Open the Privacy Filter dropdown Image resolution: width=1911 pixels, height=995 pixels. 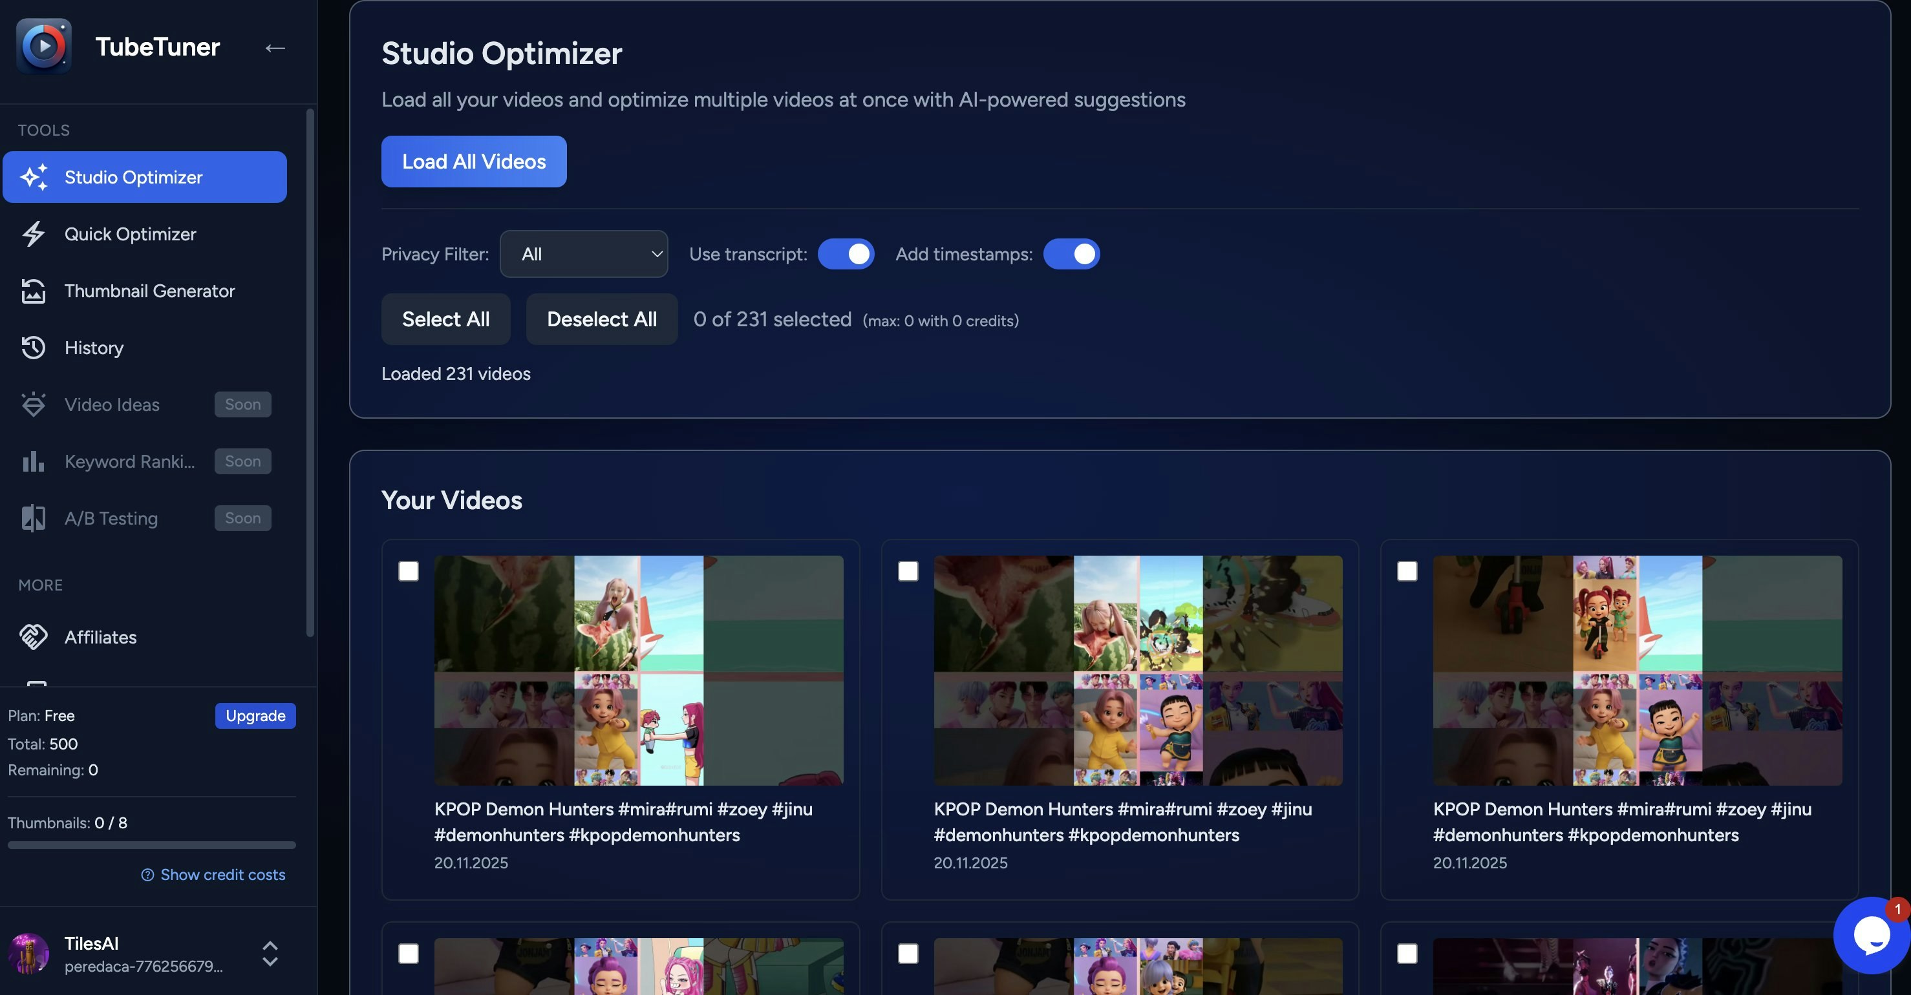tap(584, 255)
